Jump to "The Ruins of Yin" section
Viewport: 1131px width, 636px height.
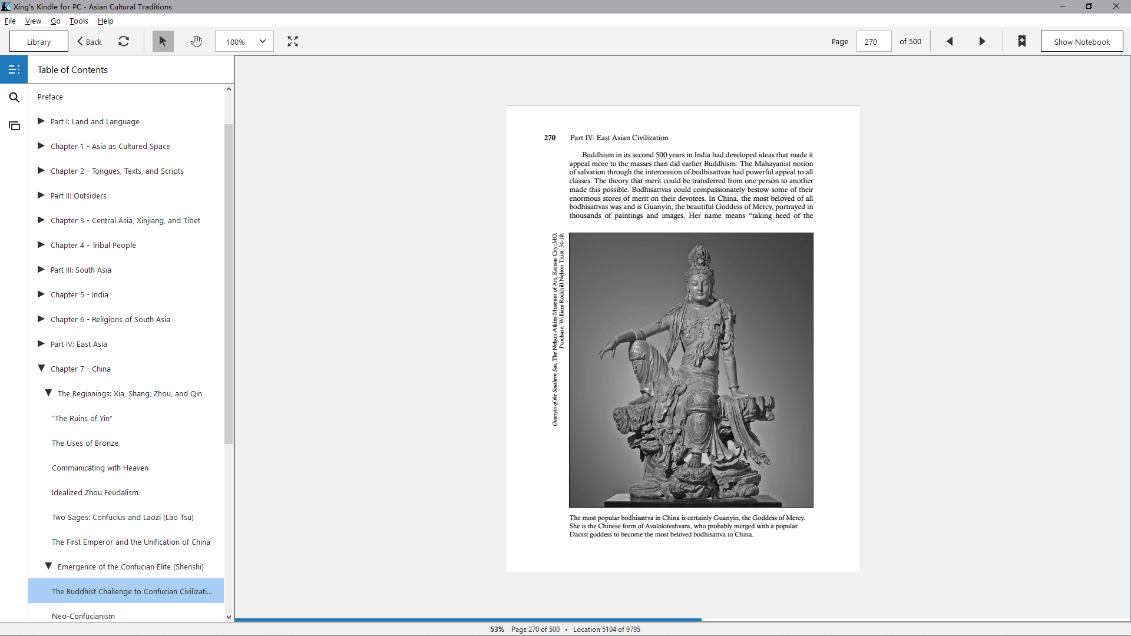(82, 418)
